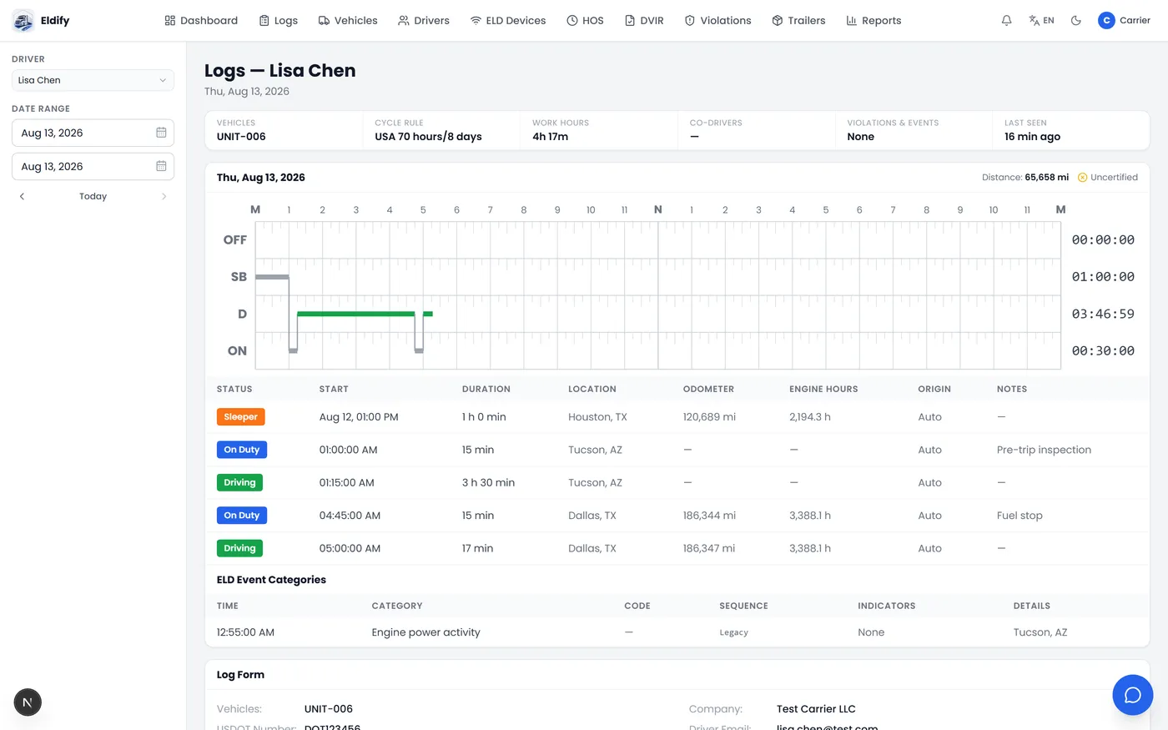Screen dimensions: 1168x730
Task: Click the gray sleeper berth segment on graph
Action: tap(272, 276)
